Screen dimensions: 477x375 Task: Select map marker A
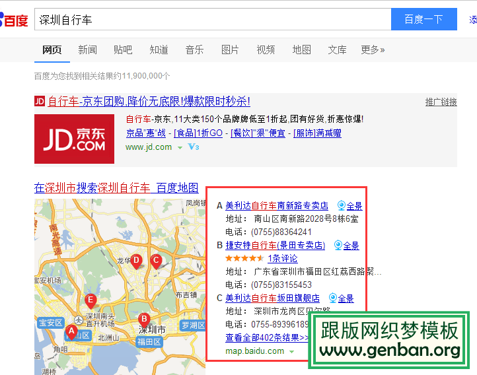tap(71, 332)
